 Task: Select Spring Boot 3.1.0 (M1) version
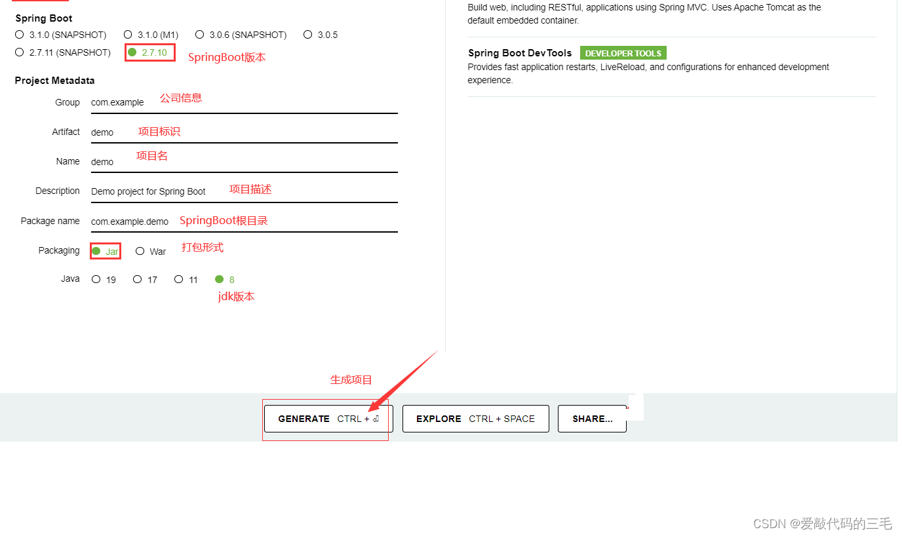click(151, 35)
